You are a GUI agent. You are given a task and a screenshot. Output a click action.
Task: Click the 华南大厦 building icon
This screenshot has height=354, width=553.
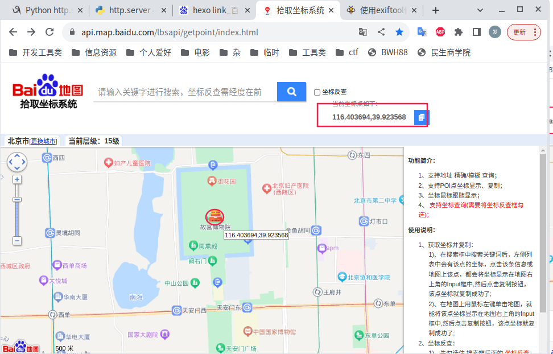click(x=58, y=297)
